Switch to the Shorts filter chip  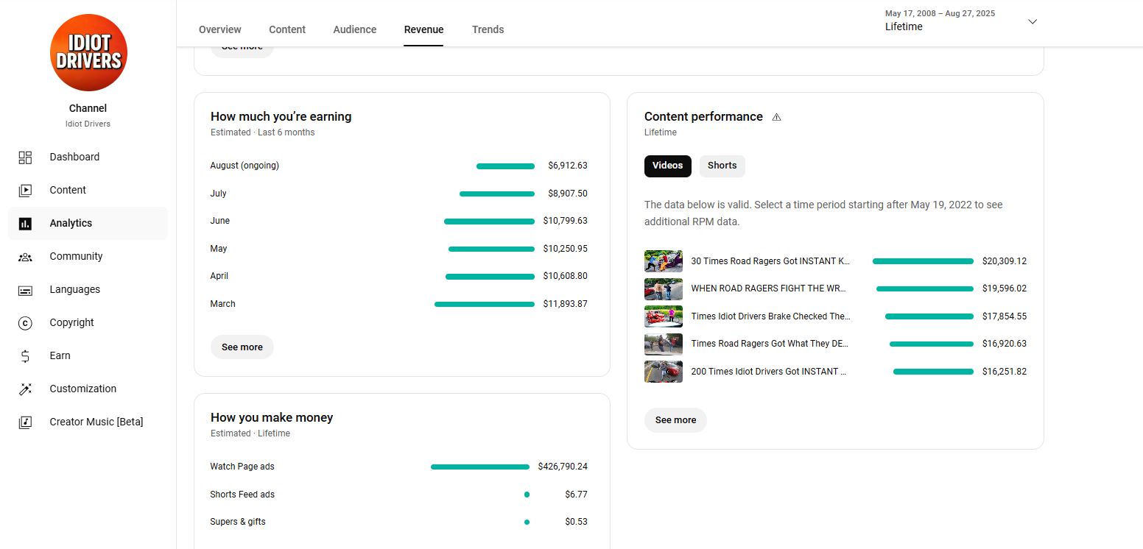722,166
